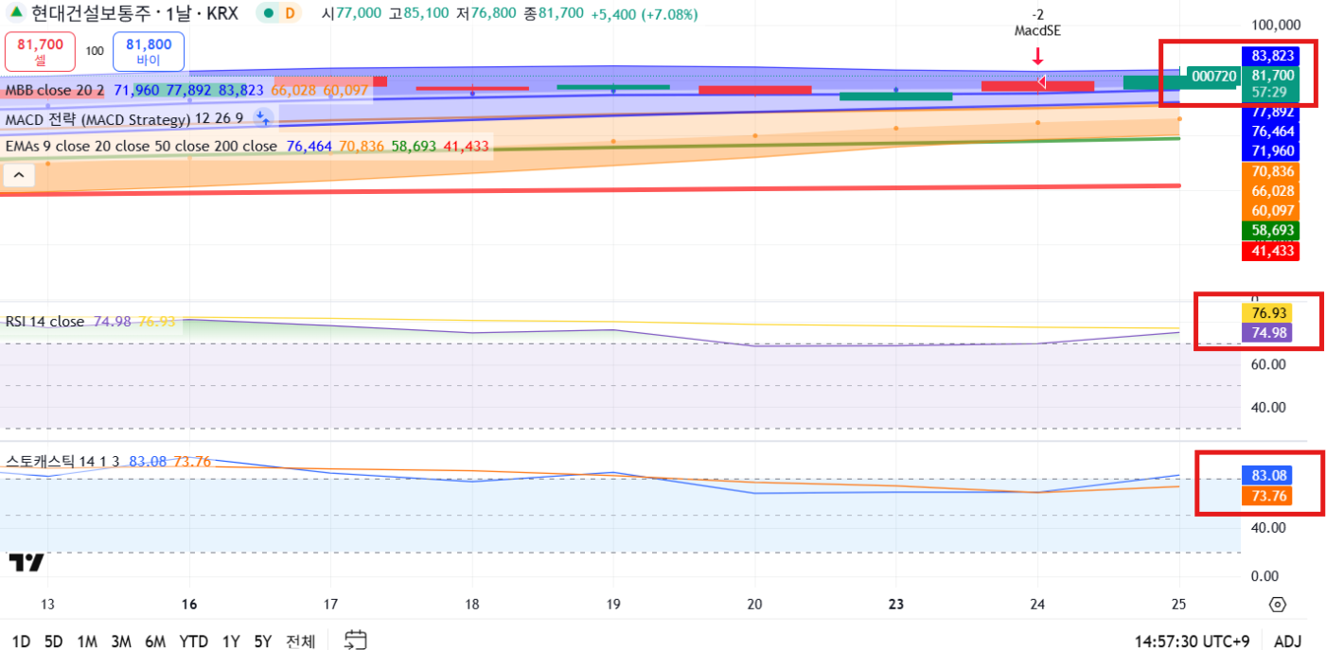Click the 000720 ticker label on the price line
Screen dimensions: 1326x650
pos(1214,76)
